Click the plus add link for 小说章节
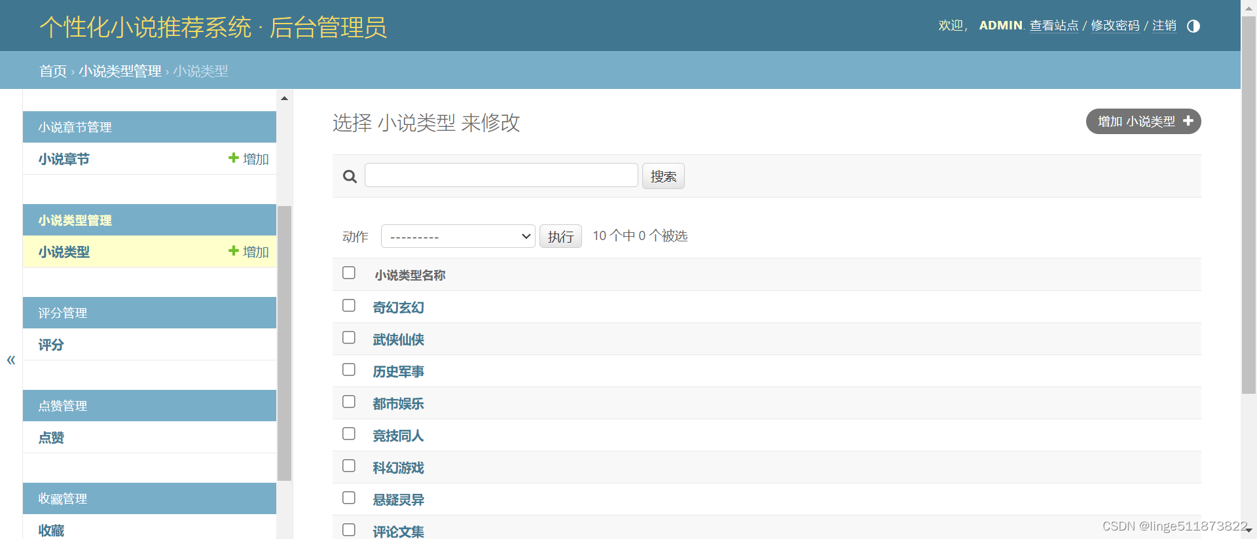The width and height of the screenshot is (1257, 539). (248, 159)
